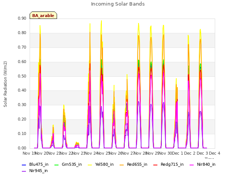This screenshot has width=237, height=178.
Task: Click the Nov 24 x-axis date label
Action: 91,153
